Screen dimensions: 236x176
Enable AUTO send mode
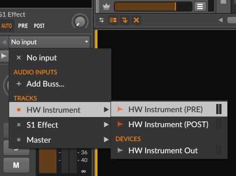click(7, 26)
